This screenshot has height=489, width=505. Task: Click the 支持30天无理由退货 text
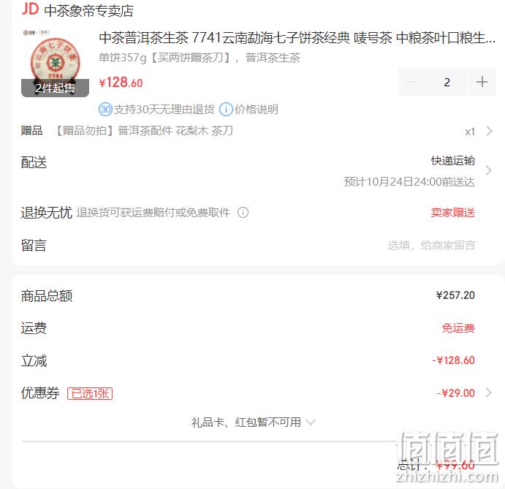pos(164,110)
